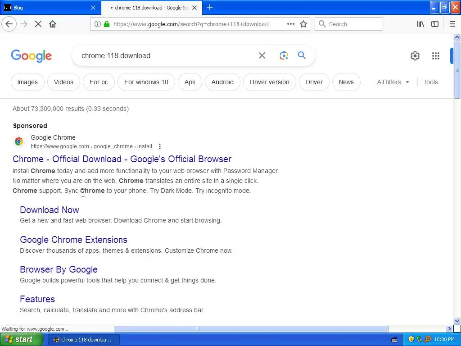Filter results by Videos
The width and height of the screenshot is (461, 346).
coord(63,82)
